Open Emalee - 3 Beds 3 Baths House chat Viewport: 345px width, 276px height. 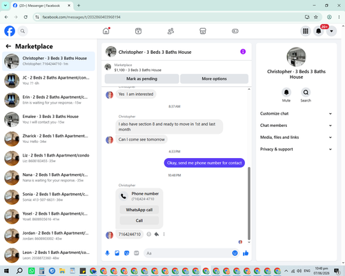[x=48, y=119]
